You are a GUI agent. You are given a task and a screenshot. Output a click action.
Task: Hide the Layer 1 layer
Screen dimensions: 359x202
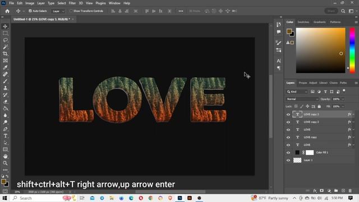[x=288, y=160]
